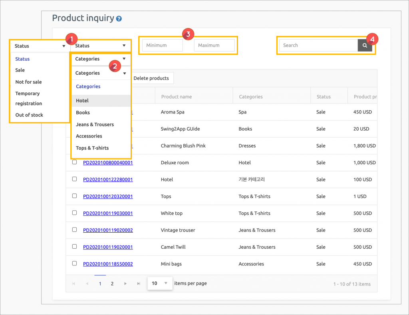
Task: Click the Minimum price input field
Action: click(162, 45)
